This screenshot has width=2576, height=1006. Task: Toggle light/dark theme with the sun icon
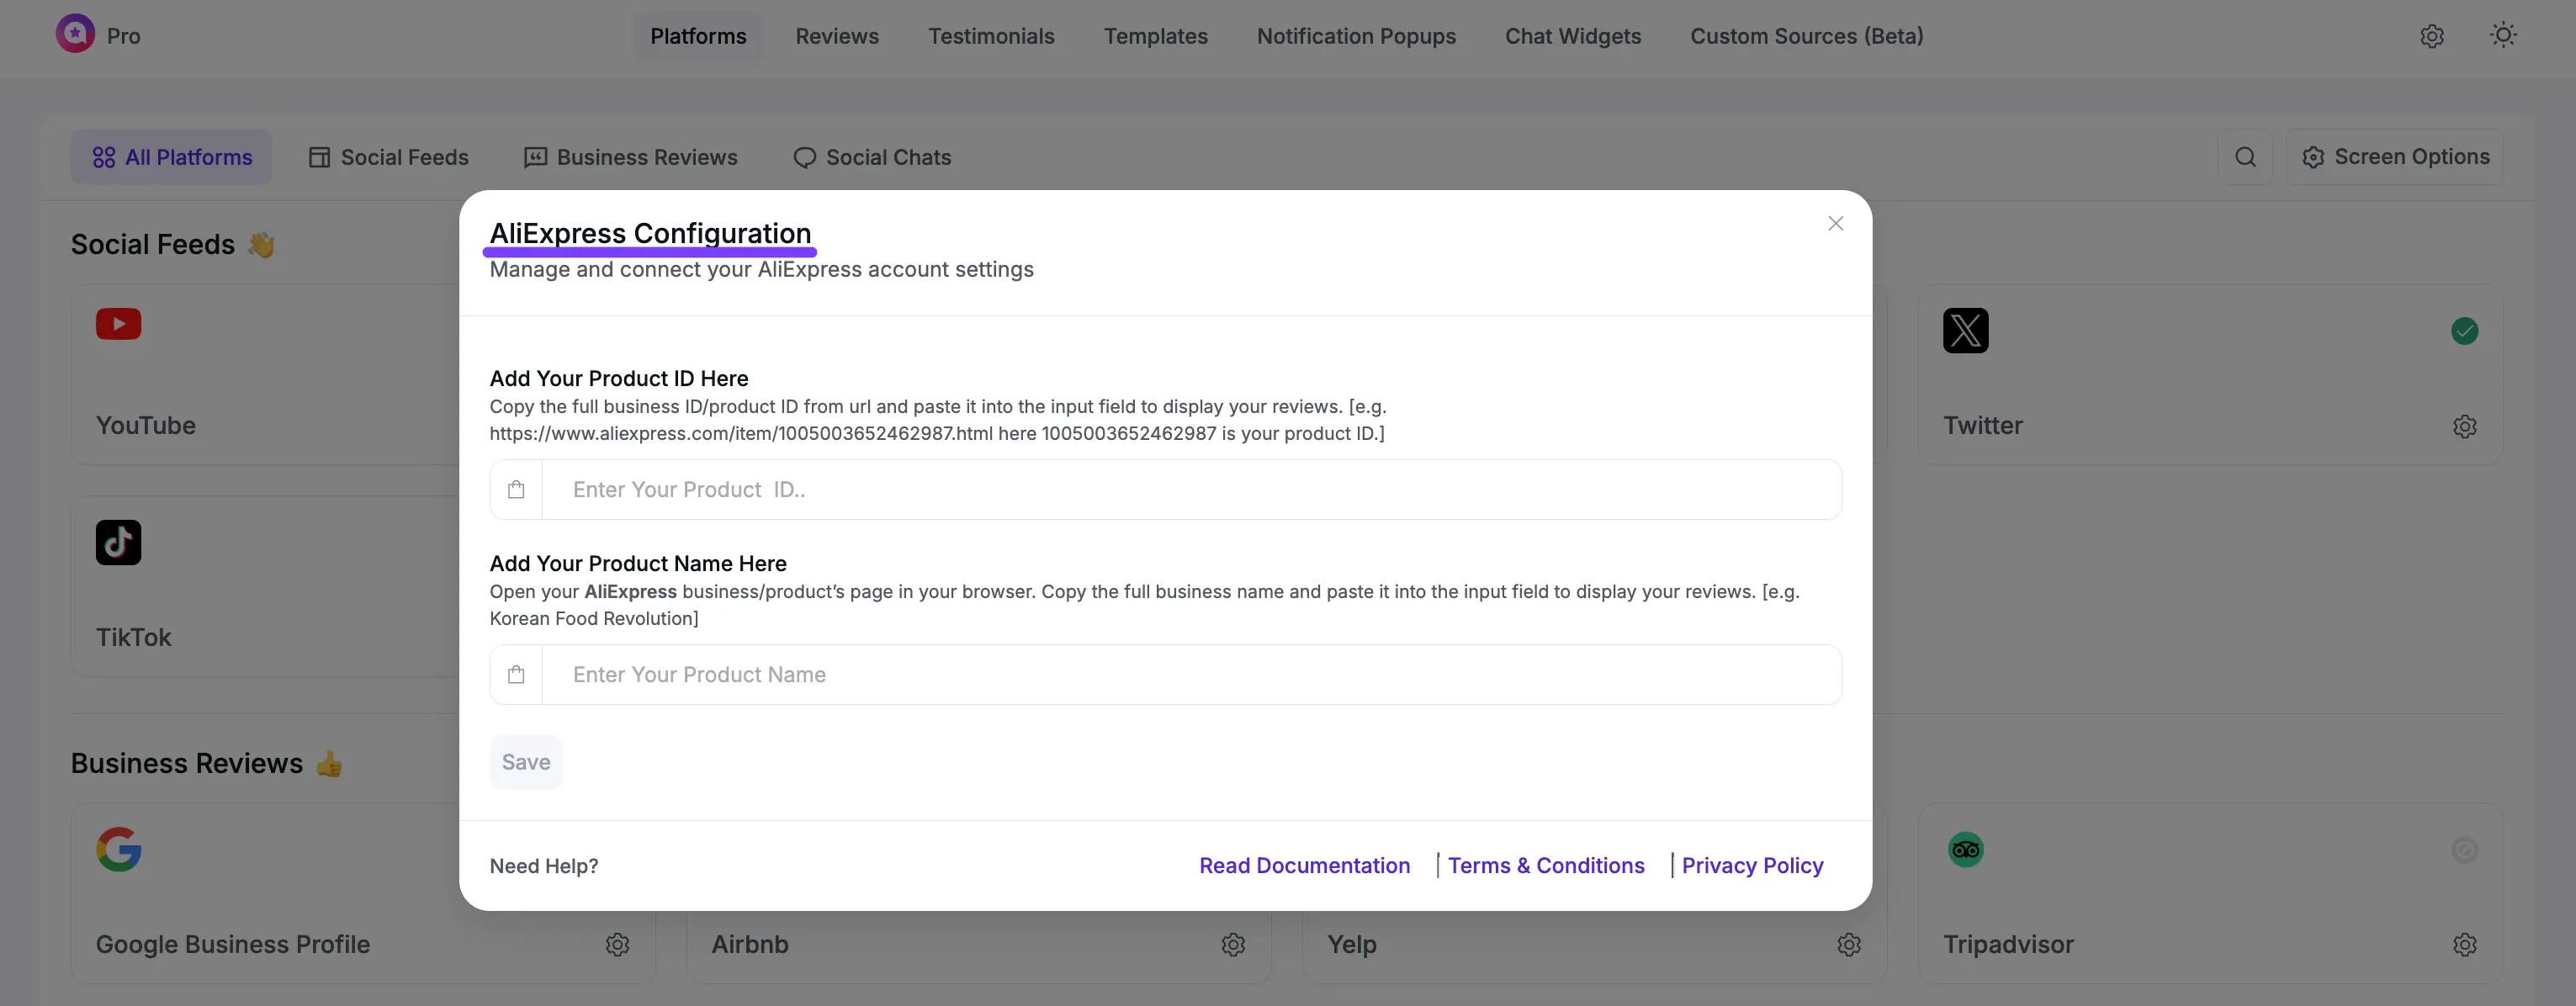(2503, 36)
